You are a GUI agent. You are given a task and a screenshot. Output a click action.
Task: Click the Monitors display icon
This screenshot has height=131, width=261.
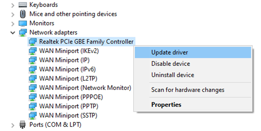pos(23,23)
